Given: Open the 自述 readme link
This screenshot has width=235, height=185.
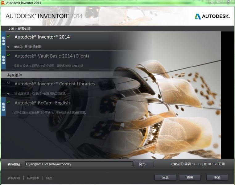Looking at the screenshot, I should [x=49, y=178].
